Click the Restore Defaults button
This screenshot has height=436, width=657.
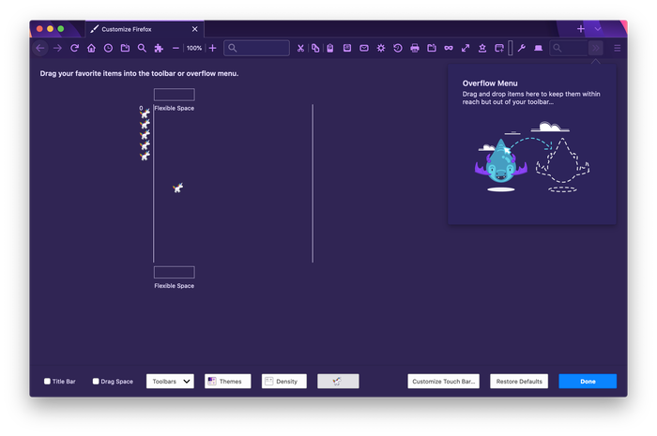click(519, 382)
